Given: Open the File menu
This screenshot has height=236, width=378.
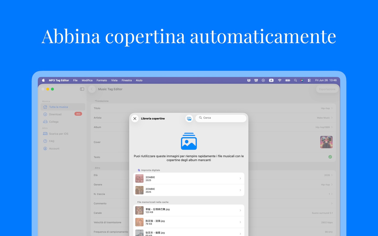Looking at the screenshot, I should coord(75,80).
